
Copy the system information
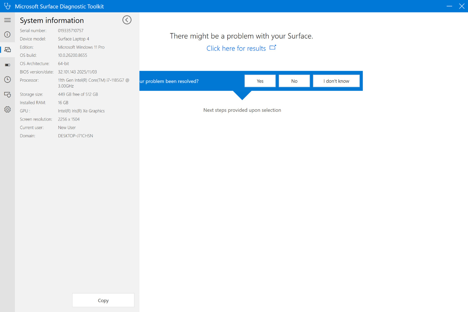(103, 300)
